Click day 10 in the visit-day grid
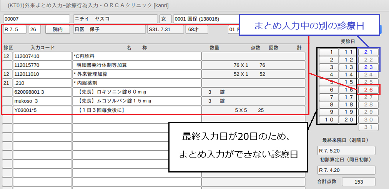Screen dimensions: 389x189 329,120
